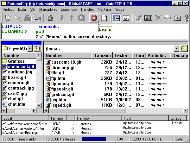
Task: Click the Cola status bar label
Action: coord(179,139)
